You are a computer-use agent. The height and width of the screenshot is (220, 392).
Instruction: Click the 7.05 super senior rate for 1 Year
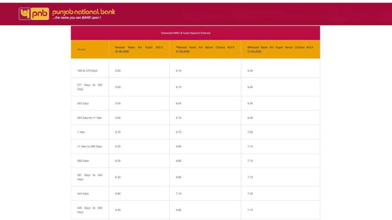click(x=250, y=132)
